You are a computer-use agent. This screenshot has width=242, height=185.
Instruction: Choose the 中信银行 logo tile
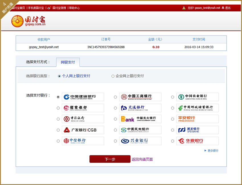83,141
